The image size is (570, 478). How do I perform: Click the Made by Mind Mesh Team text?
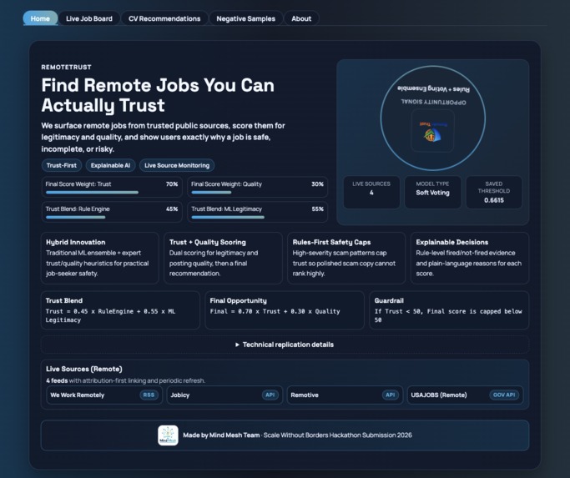coord(221,435)
